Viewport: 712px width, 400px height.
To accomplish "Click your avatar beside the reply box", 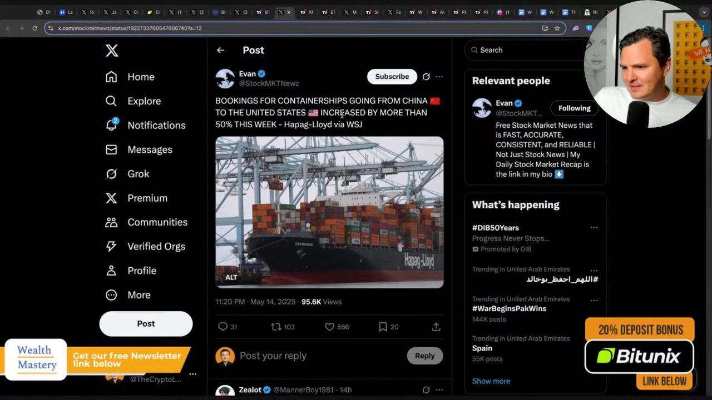I will (225, 356).
